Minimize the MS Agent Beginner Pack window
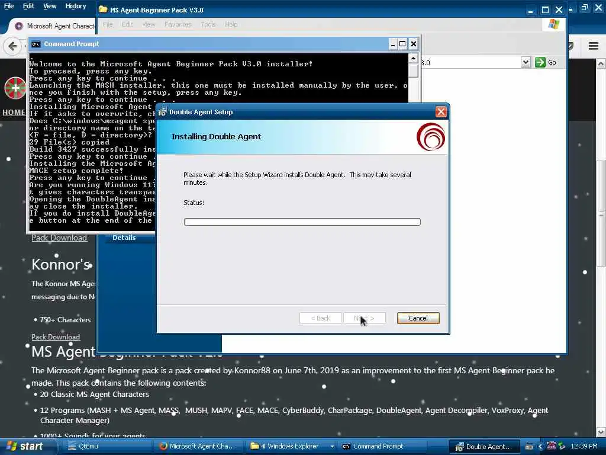 [531, 10]
